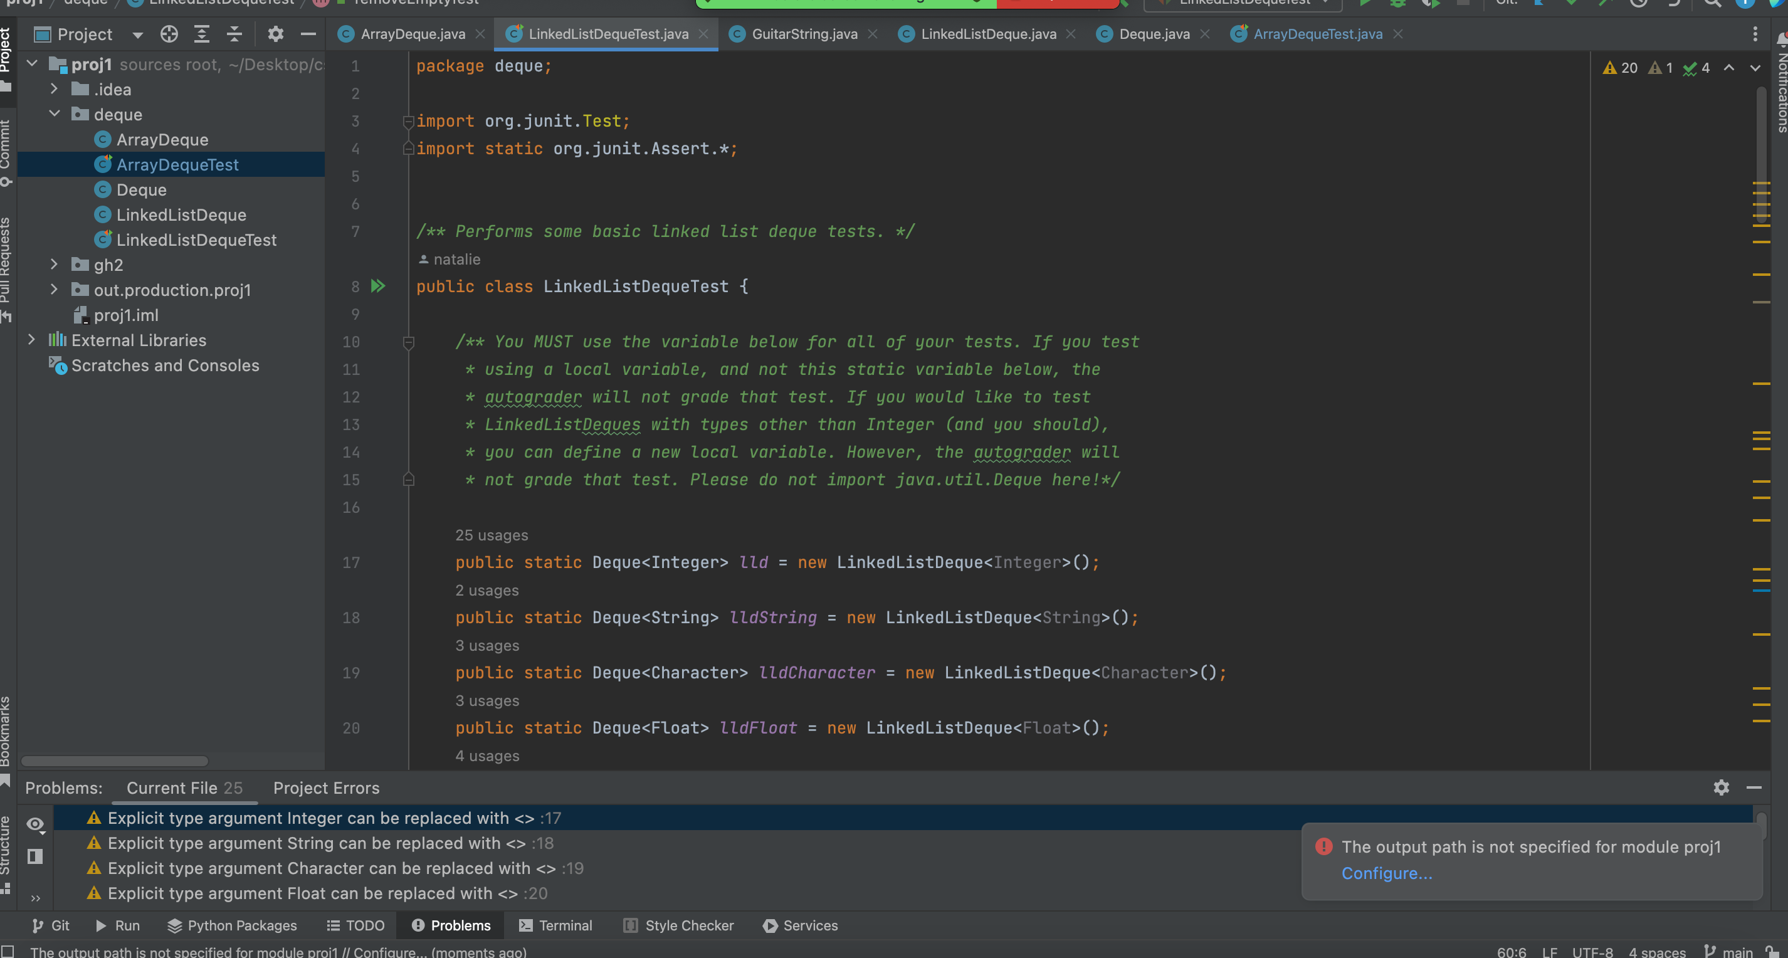Click the Collapse All icon in Project panel
The image size is (1788, 958).
(x=234, y=34)
